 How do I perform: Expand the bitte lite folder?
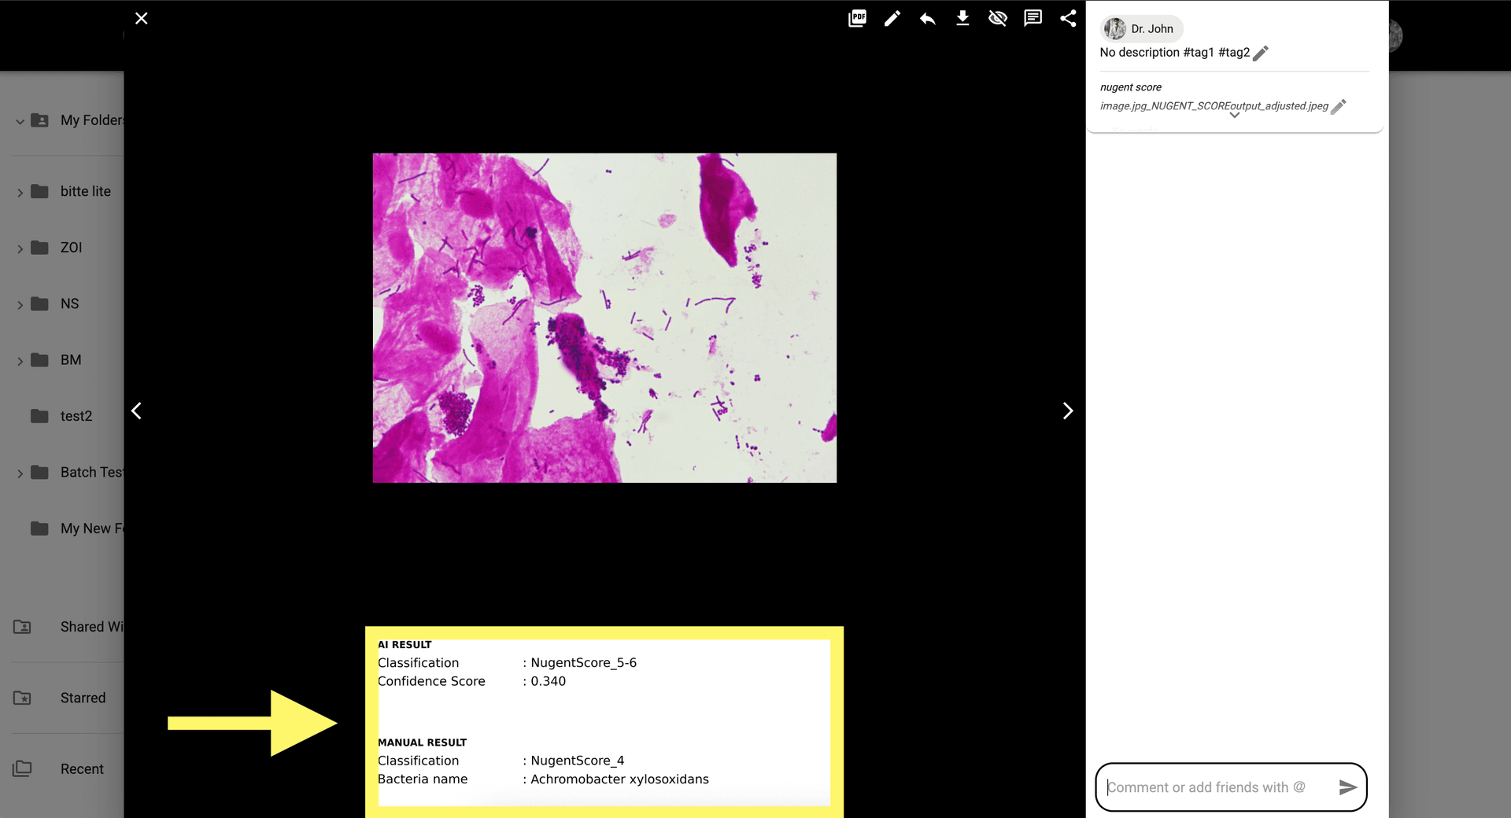point(20,192)
